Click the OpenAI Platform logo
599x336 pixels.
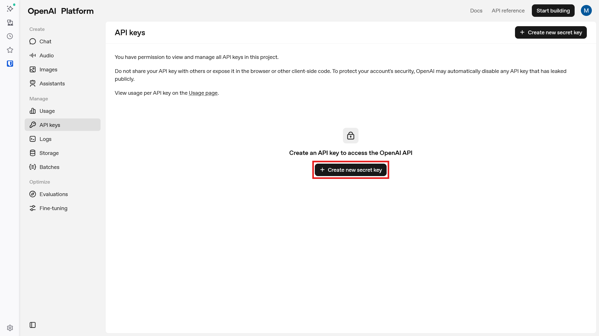click(x=61, y=11)
